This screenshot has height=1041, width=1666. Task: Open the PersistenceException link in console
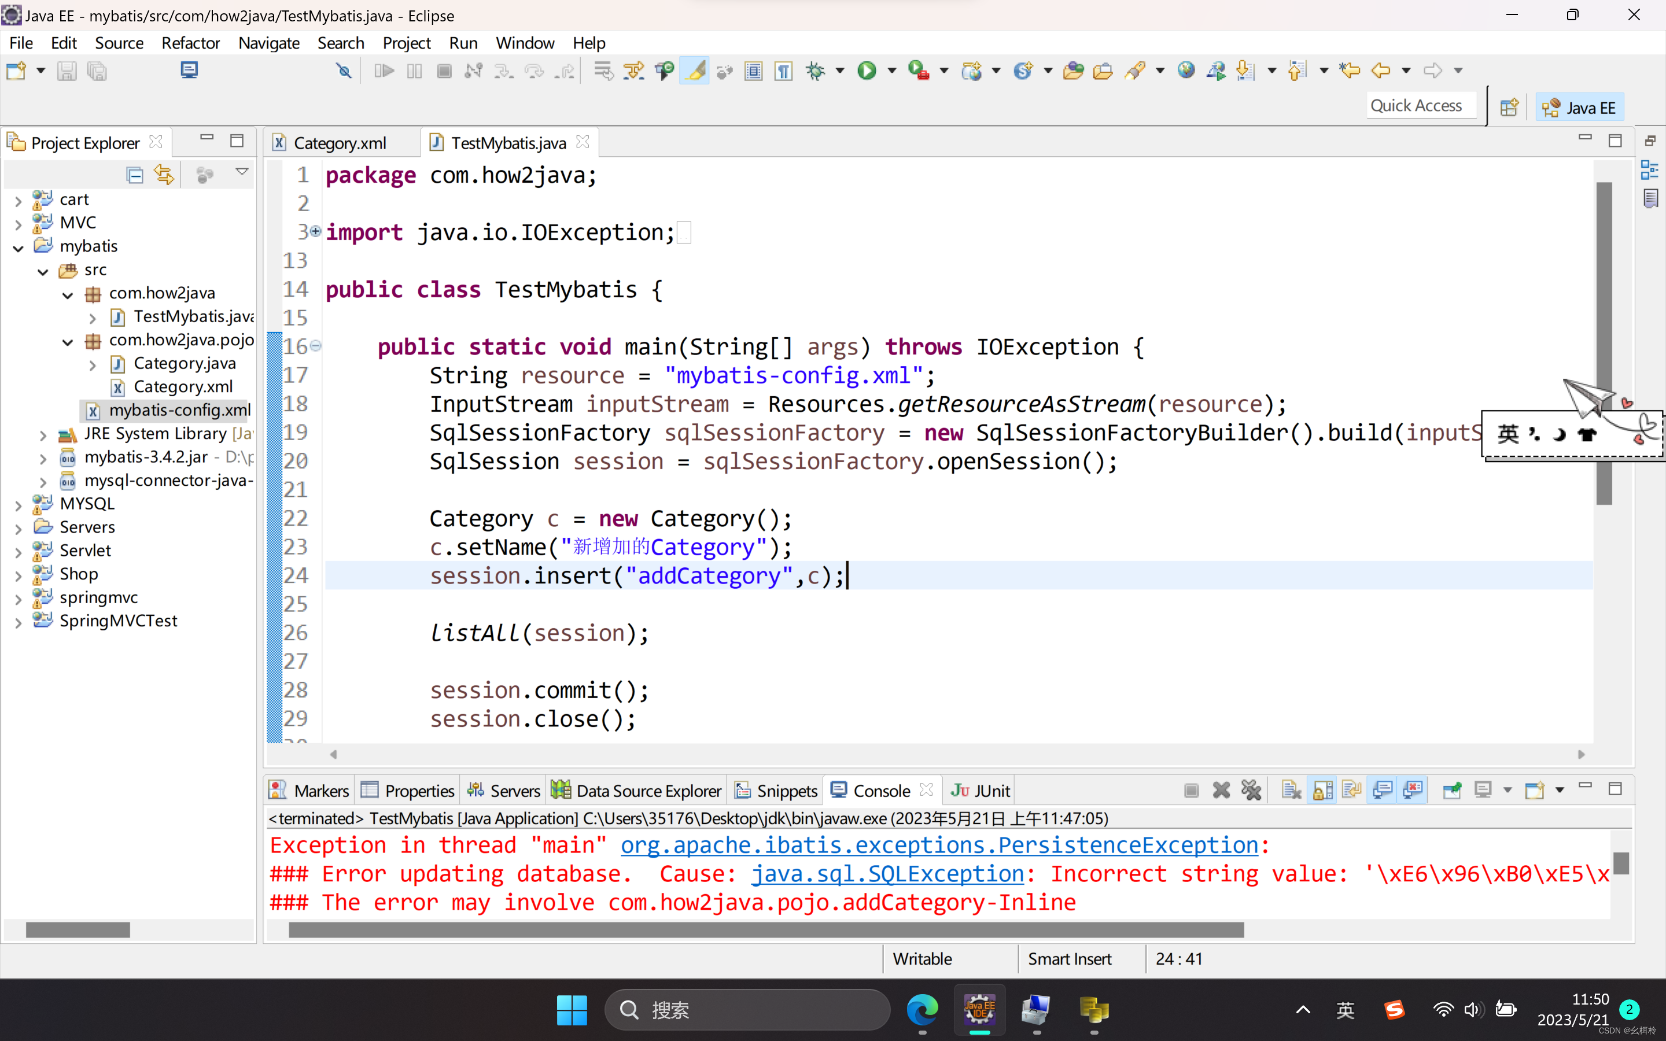[x=939, y=845]
